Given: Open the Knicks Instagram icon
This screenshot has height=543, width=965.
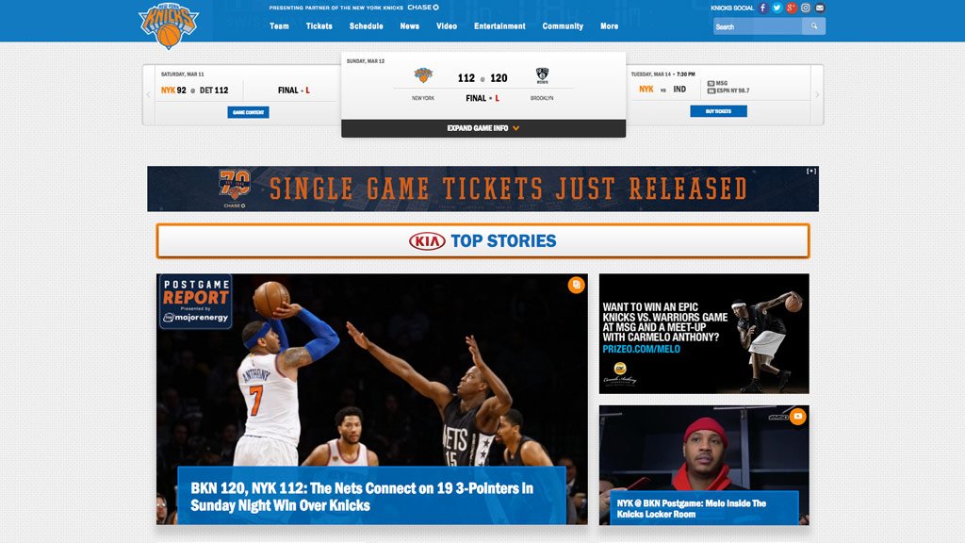Looking at the screenshot, I should 806,8.
